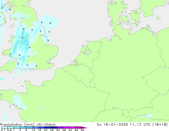Viewport: 169px width, 131px height.
Task: Click the '0.5' legend value label
Action: pyautogui.click(x=9, y=130)
